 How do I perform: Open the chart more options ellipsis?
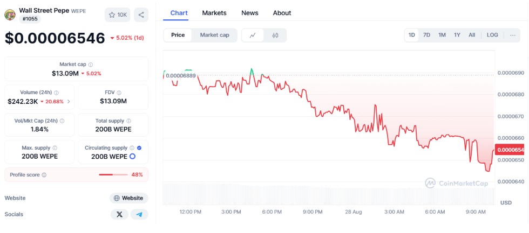[x=513, y=35]
